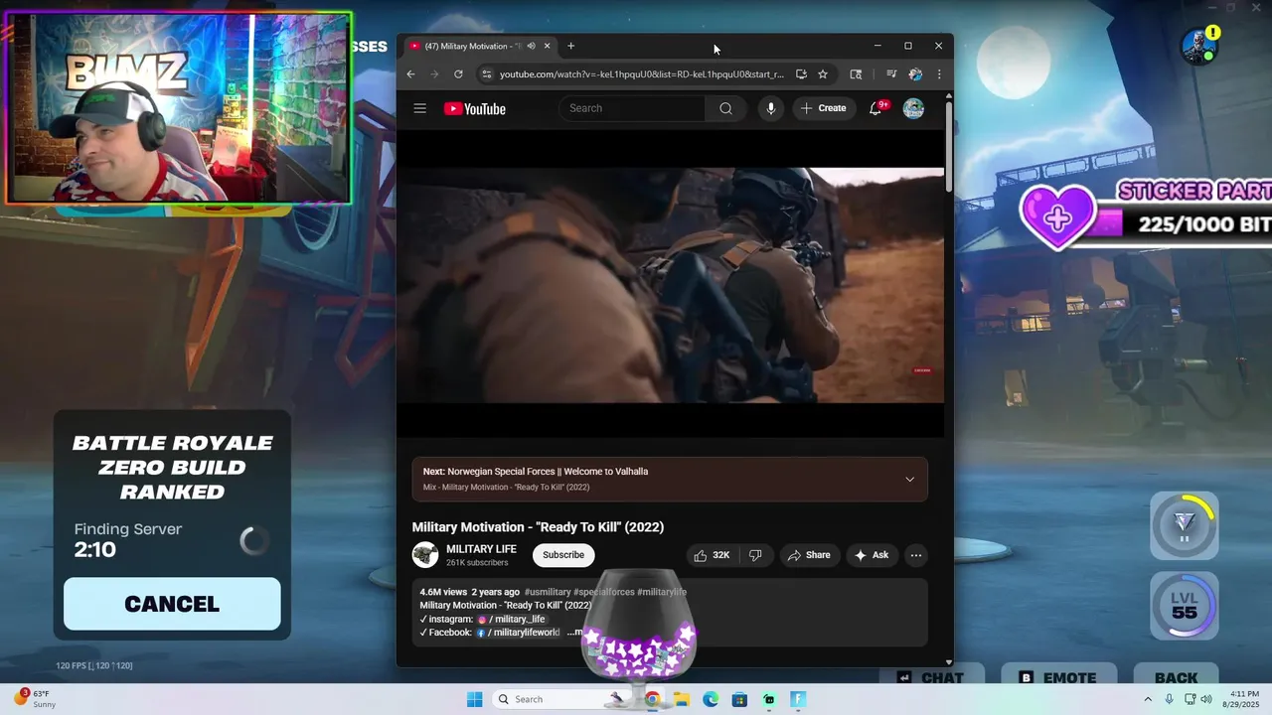Screen dimensions: 1272x715
Task: Like the video showing 32K likes
Action: click(712, 555)
